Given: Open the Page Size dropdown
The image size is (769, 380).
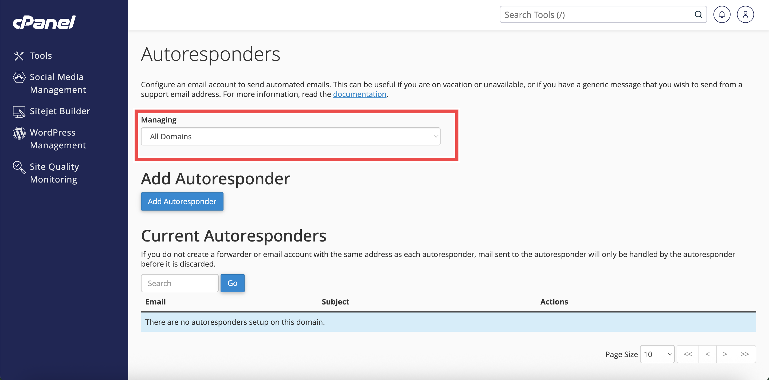Looking at the screenshot, I should (657, 354).
